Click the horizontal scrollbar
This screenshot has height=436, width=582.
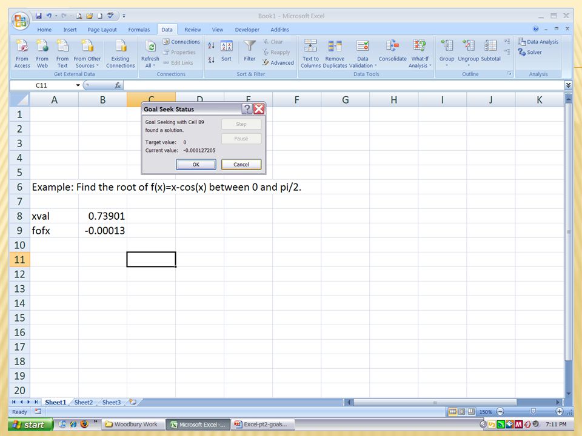(434, 402)
